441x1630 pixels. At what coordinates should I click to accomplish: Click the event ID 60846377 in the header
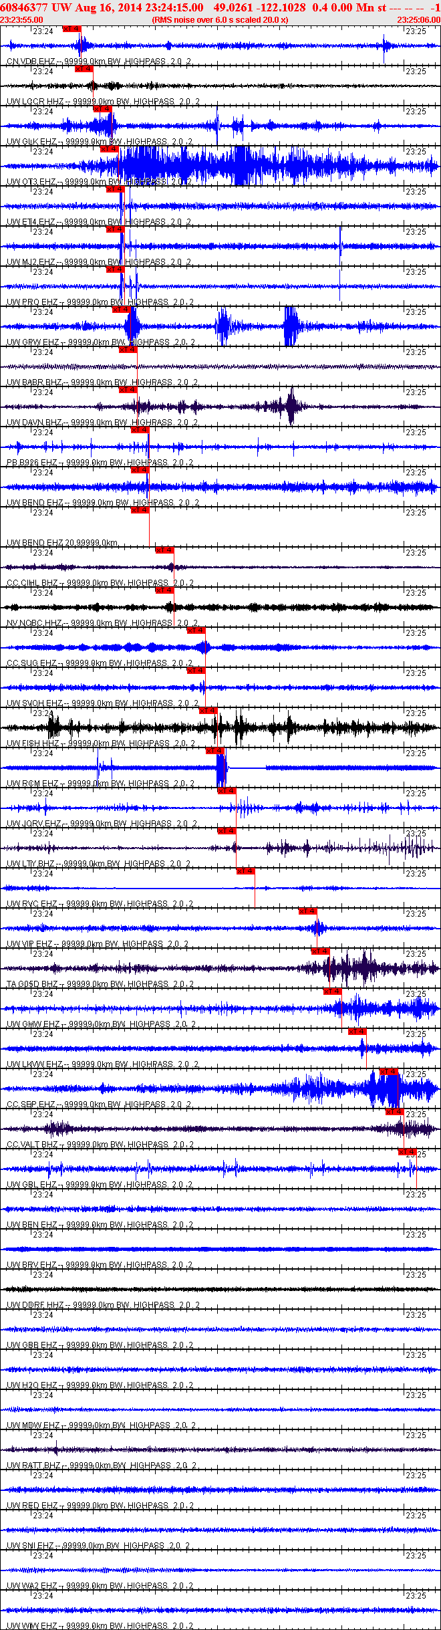[23, 7]
